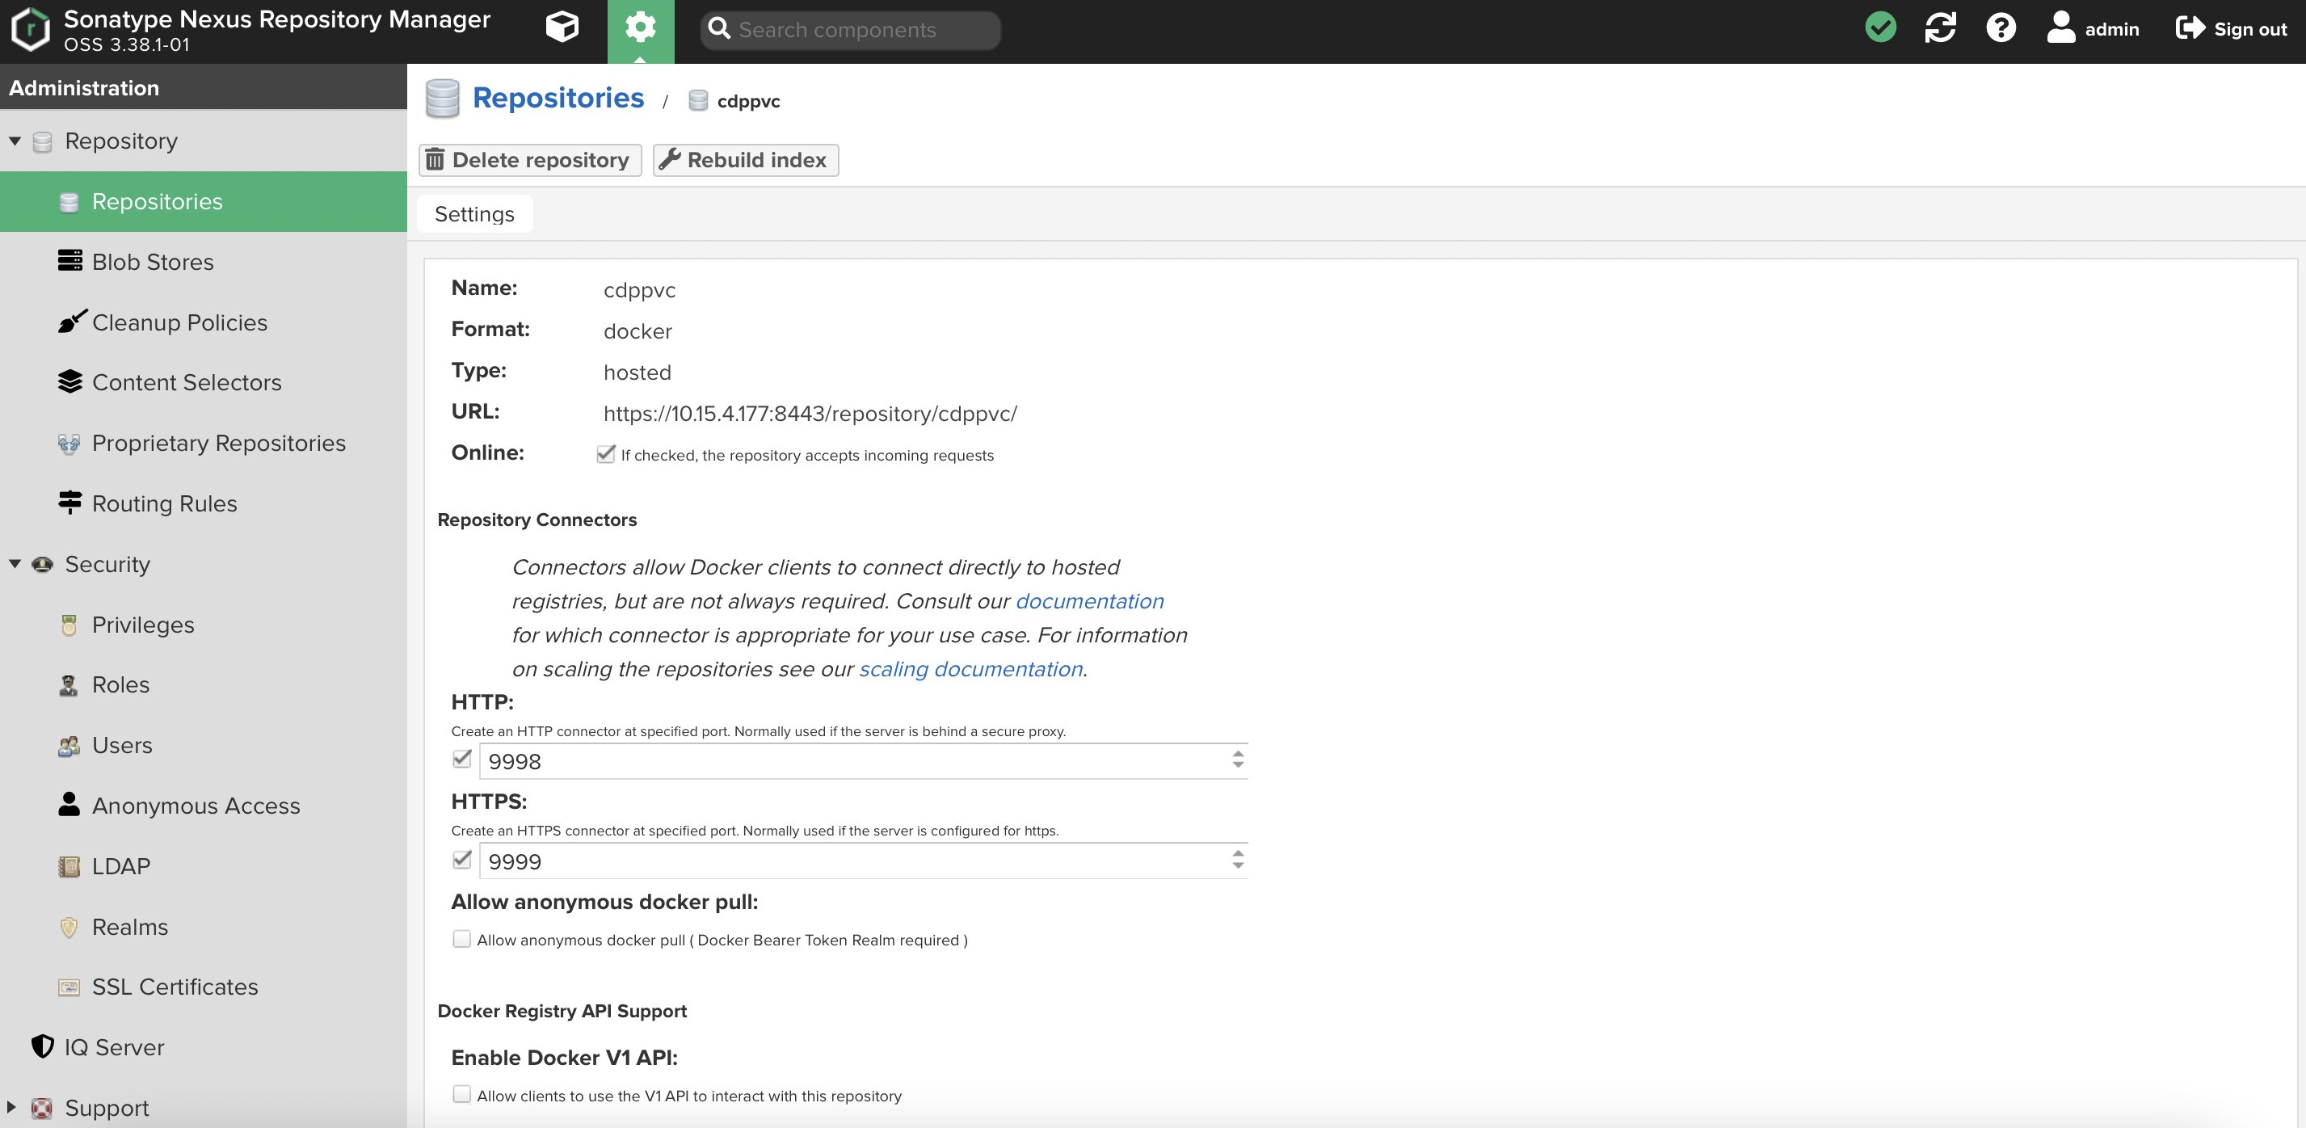Screen dimensions: 2306x1128
Task: Collapse the Security tree section
Action: [15, 564]
